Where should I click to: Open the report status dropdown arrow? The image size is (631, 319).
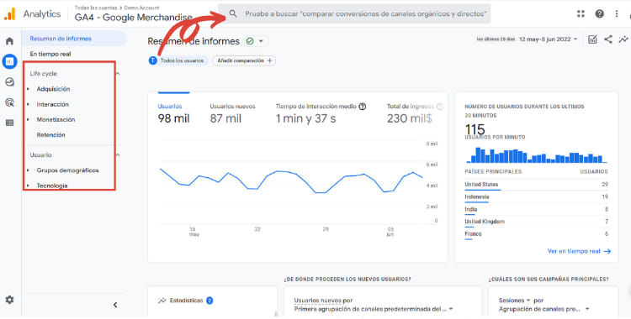(x=261, y=41)
